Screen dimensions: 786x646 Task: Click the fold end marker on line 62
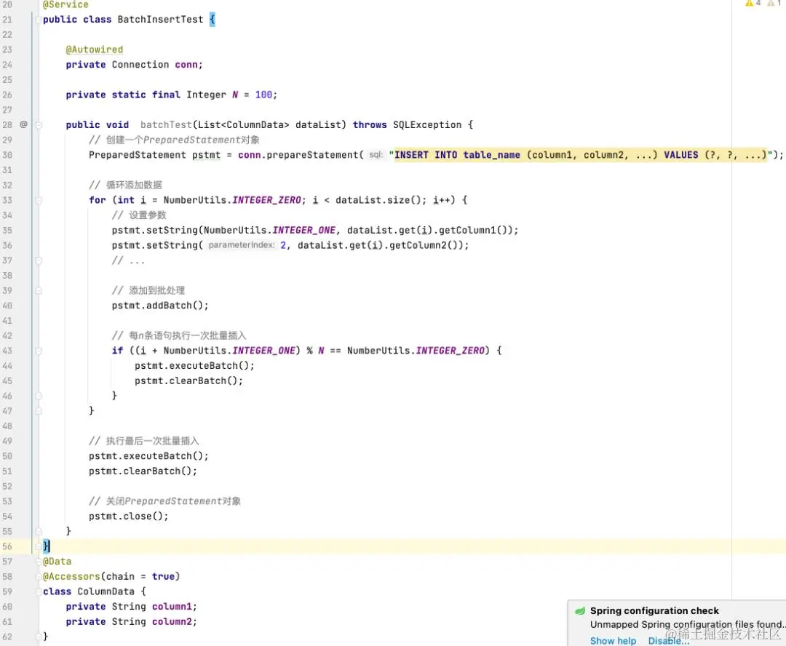39,637
